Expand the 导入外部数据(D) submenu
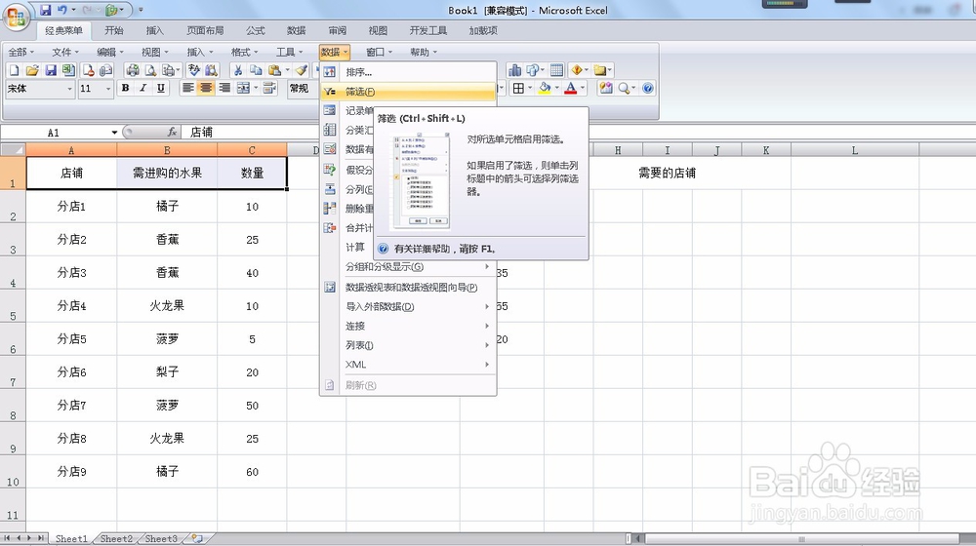The width and height of the screenshot is (976, 546). (x=408, y=306)
